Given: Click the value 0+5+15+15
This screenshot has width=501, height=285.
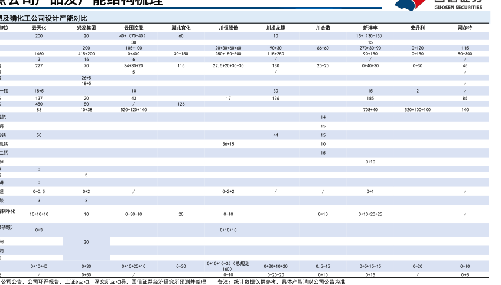Looking at the screenshot, I should click(x=370, y=266).
